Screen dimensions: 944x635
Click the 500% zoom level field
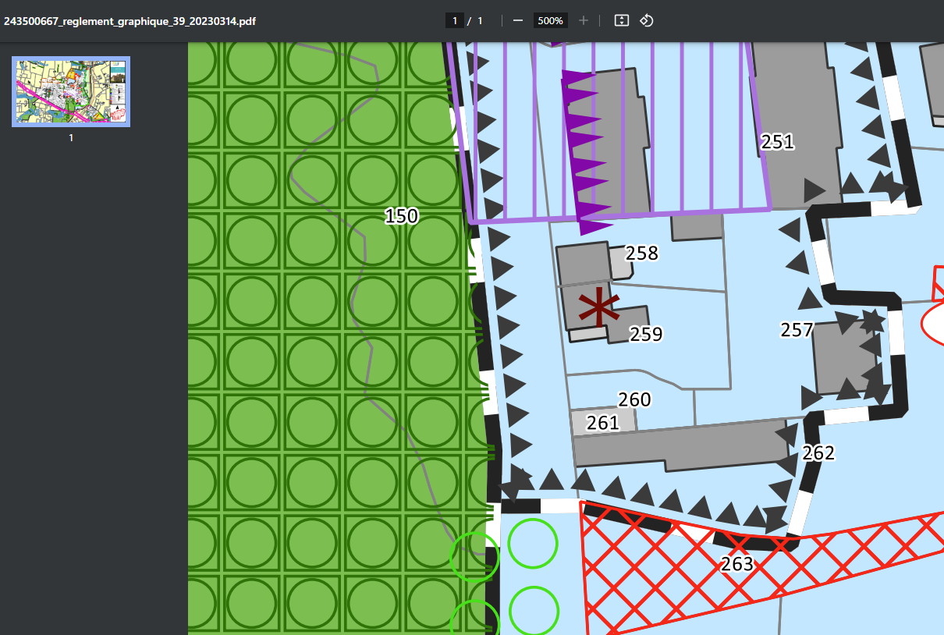click(550, 20)
